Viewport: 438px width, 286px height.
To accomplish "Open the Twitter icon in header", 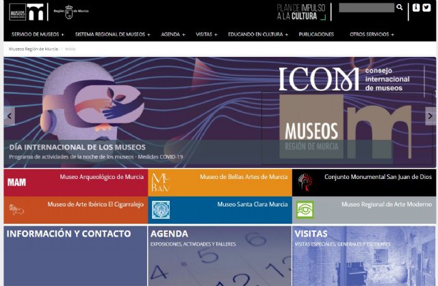I will (426, 8).
